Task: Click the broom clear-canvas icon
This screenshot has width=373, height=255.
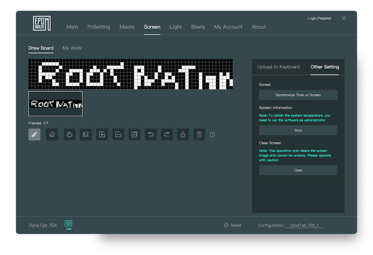Action: (x=183, y=135)
